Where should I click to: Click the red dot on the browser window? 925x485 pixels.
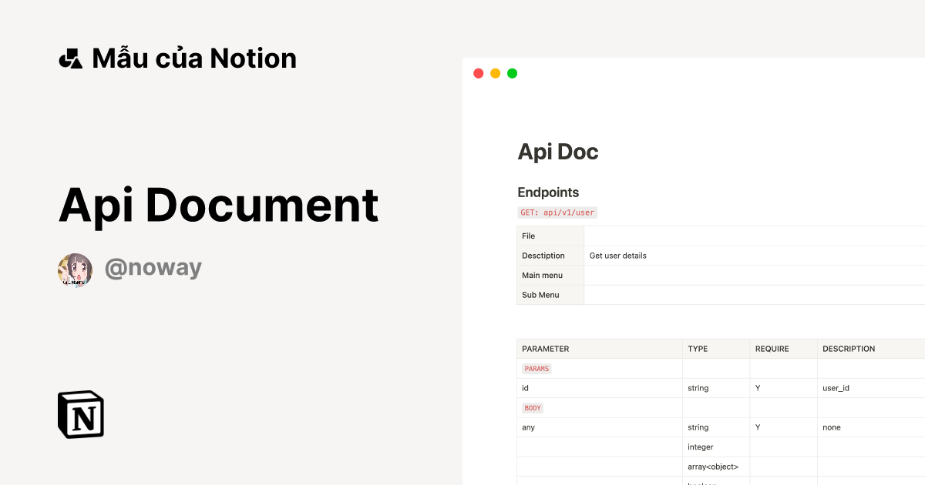tap(478, 72)
